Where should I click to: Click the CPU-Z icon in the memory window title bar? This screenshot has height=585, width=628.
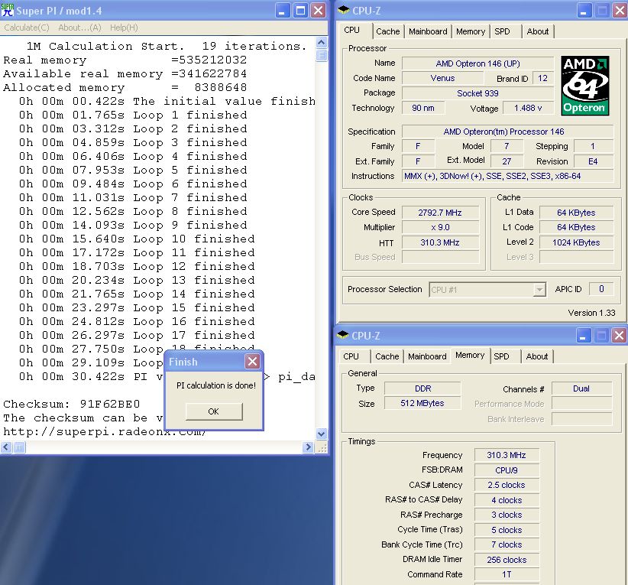pos(343,336)
